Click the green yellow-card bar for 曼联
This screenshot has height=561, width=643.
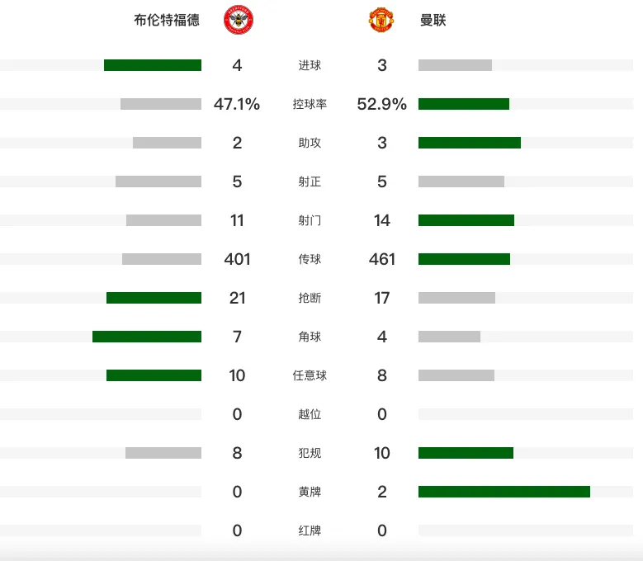click(504, 492)
